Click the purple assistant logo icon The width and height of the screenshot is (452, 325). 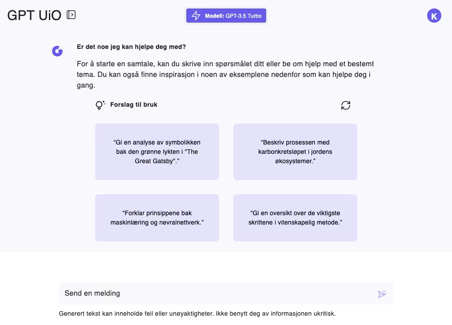[x=57, y=51]
